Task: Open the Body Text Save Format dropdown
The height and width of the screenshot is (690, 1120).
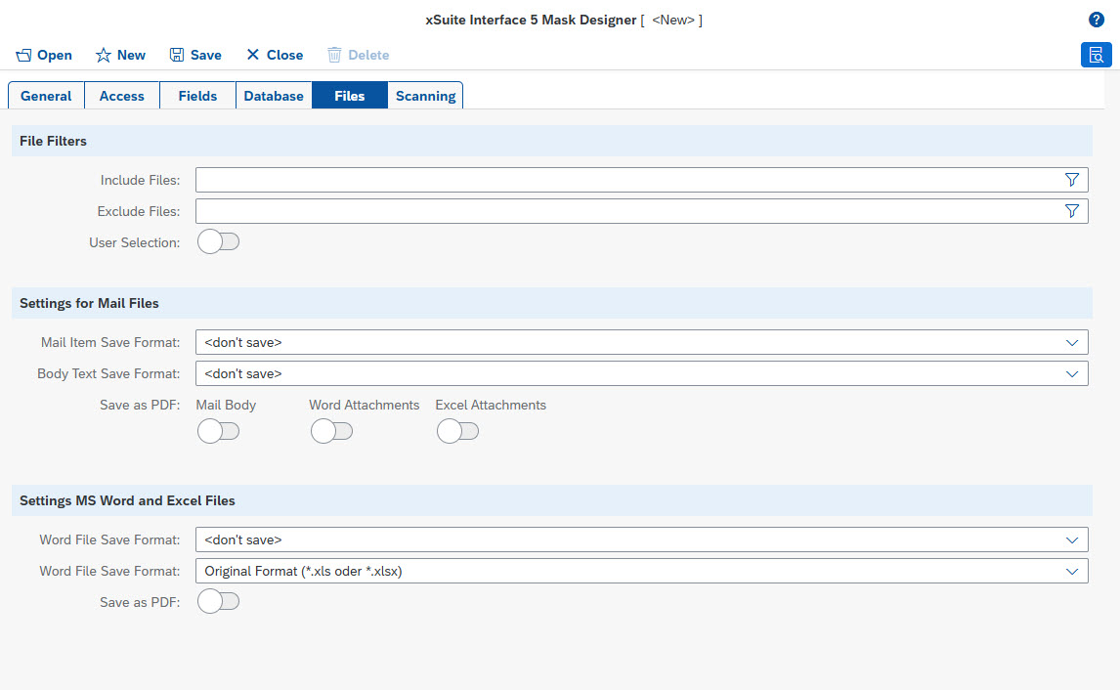Action: 1071,373
